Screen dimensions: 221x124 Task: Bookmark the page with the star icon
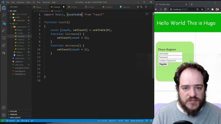click(x=202, y=9)
